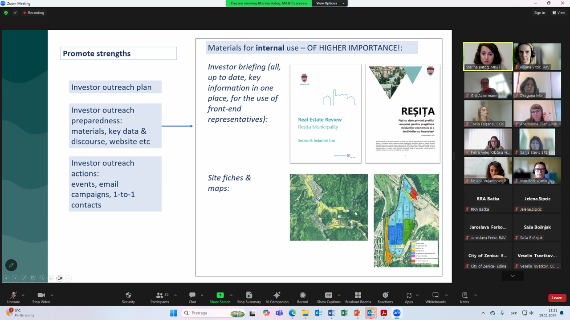Expand the Apps options arrow
Image resolution: width=570 pixels, height=320 pixels.
(417, 295)
